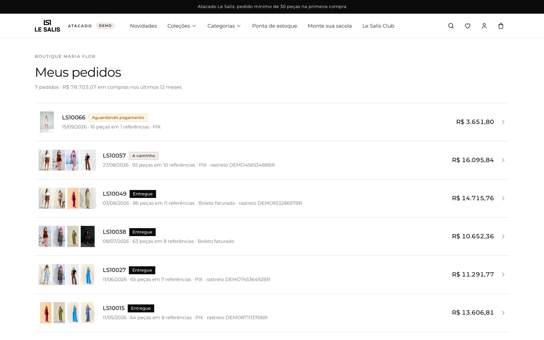
Task: Click the black outfit thumbnail of order LS10038
Action: [x=88, y=236]
